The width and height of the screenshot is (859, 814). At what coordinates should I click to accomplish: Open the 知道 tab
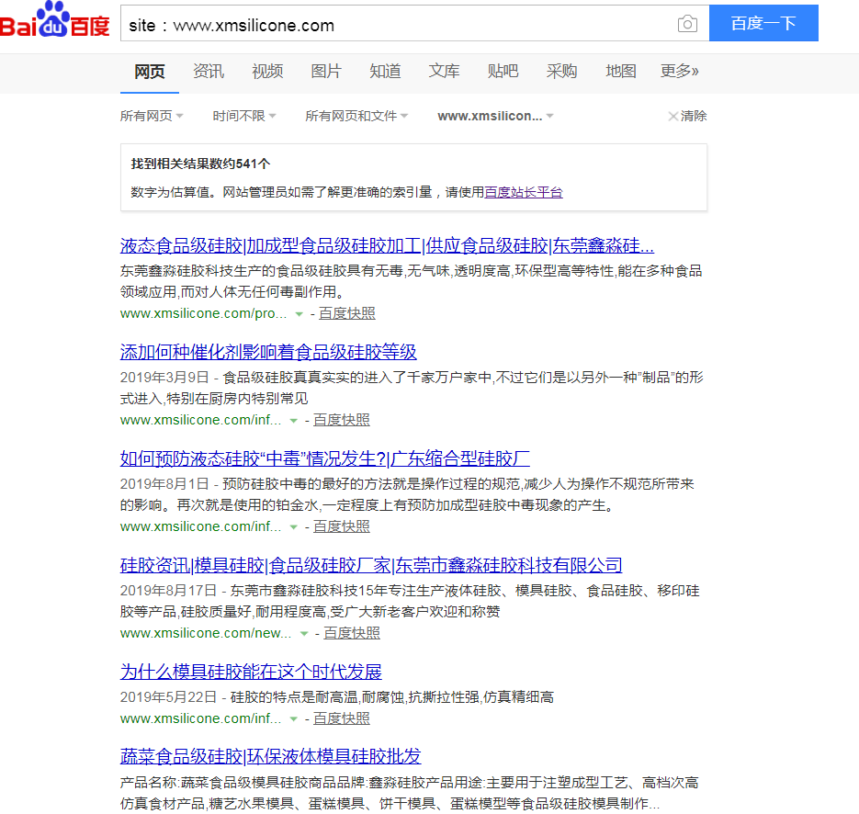pyautogui.click(x=385, y=72)
